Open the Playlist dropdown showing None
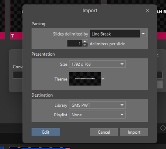Screen dimensions: 166x149 97,115
